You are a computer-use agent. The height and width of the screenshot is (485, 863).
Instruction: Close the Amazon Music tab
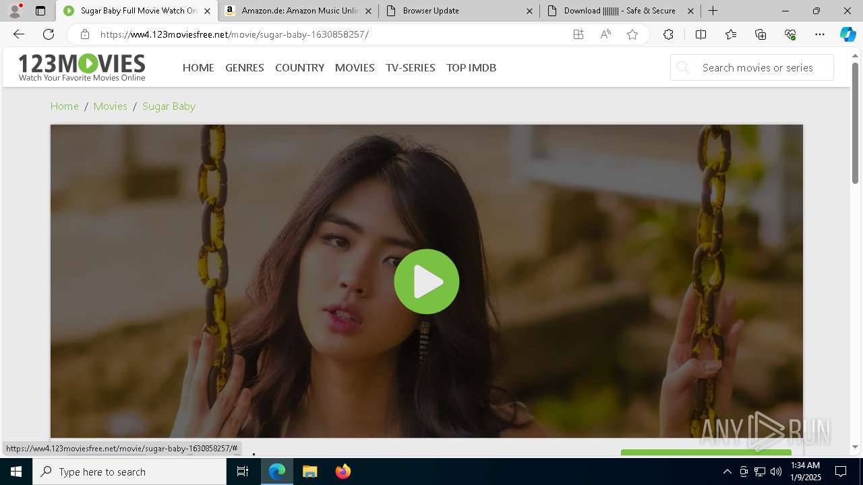pyautogui.click(x=369, y=11)
